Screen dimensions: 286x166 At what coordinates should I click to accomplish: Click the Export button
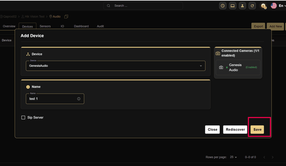coord(258,26)
